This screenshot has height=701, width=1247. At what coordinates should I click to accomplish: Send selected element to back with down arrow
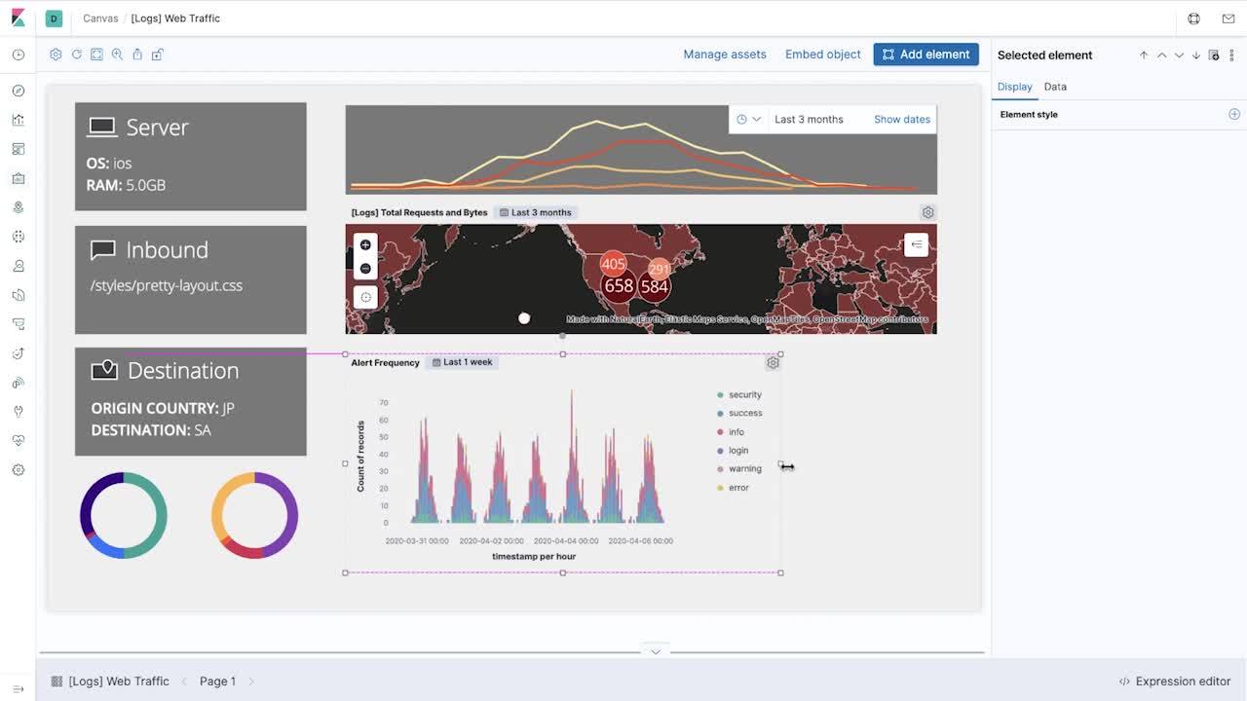(1196, 55)
